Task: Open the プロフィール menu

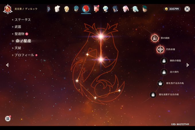Action: click(24, 55)
